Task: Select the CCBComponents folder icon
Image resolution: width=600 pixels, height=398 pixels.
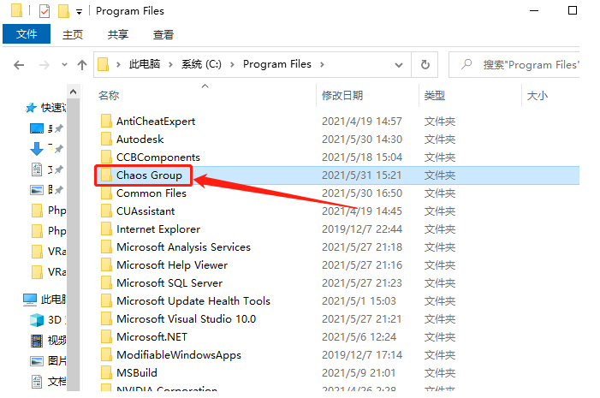Action: coord(106,157)
